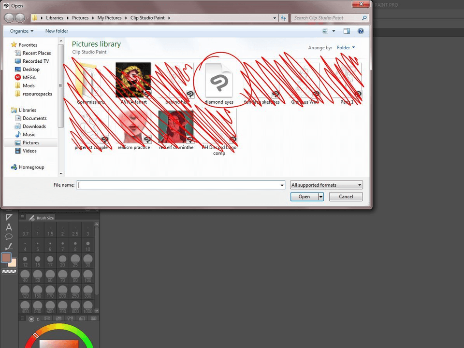Open the Arrange by Folder dropdown

click(x=346, y=48)
